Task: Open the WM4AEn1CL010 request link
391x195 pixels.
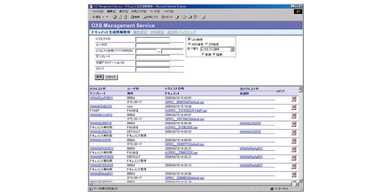Action: pos(101,115)
